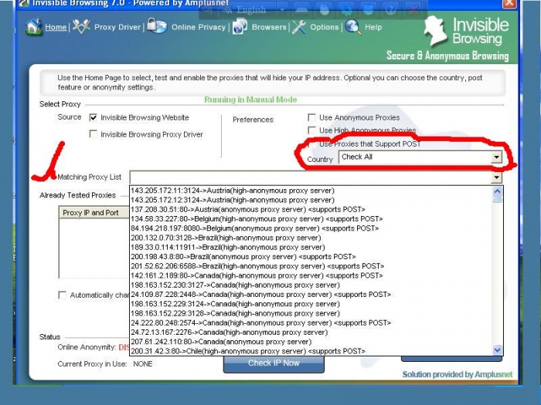Screen dimensions: 541x405
Task: Uncheck Invisible Browsing Website source
Action: [x=94, y=117]
